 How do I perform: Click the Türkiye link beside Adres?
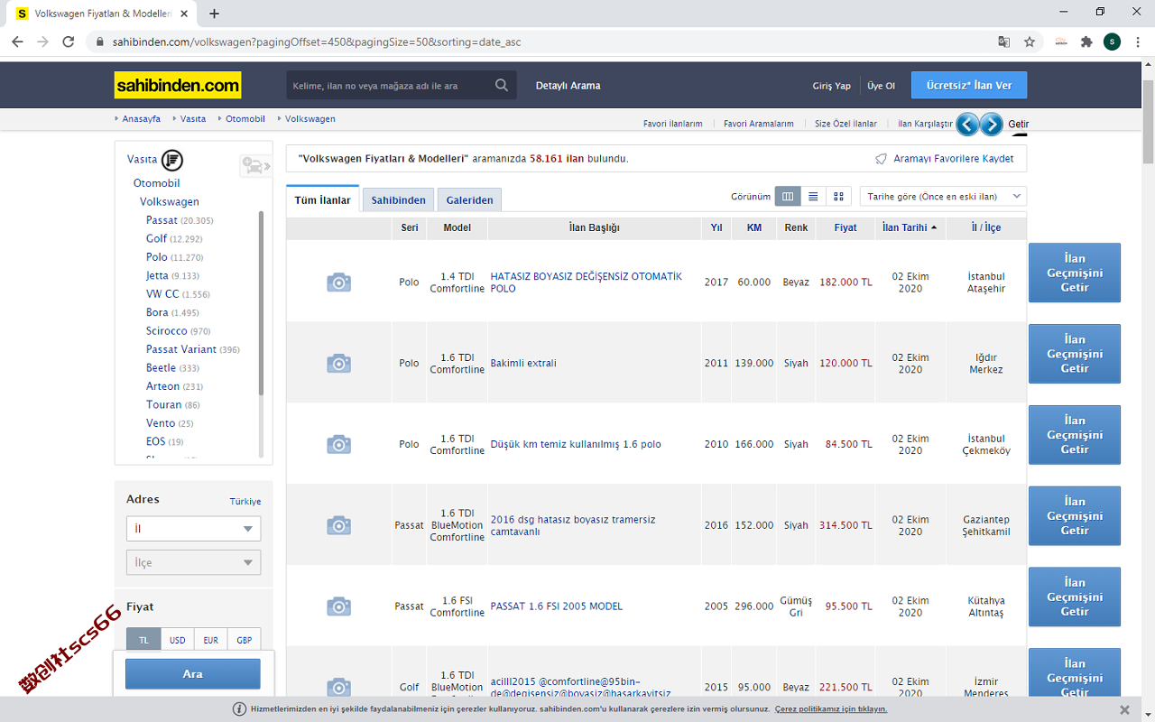(x=245, y=502)
